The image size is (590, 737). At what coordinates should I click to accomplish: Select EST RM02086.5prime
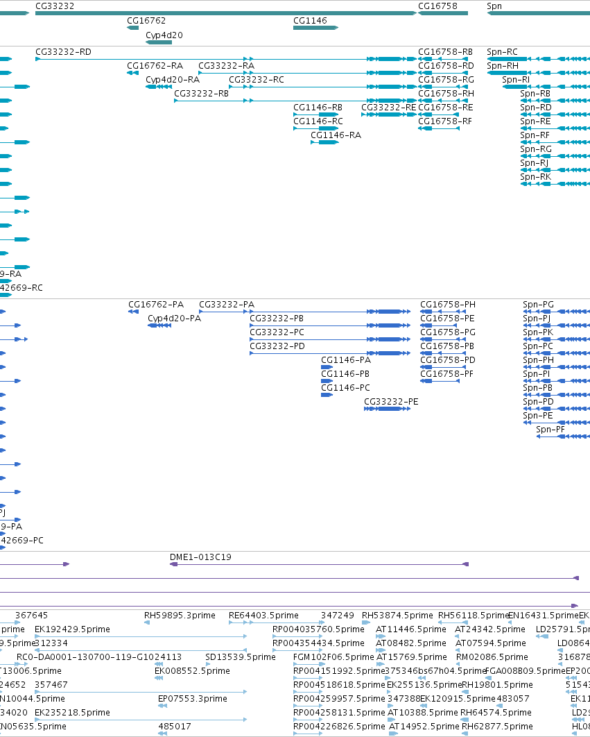(x=492, y=657)
